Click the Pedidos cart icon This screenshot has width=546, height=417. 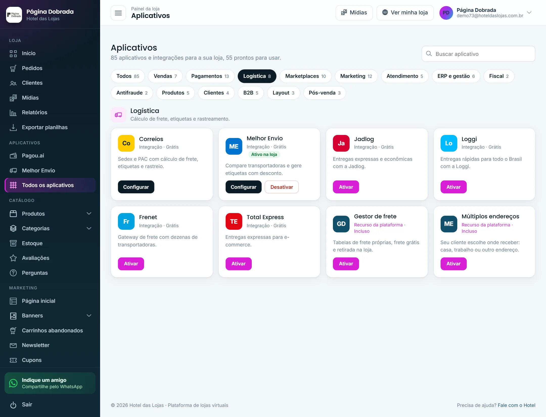(x=13, y=68)
